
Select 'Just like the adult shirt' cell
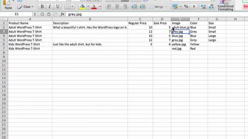click(x=90, y=44)
